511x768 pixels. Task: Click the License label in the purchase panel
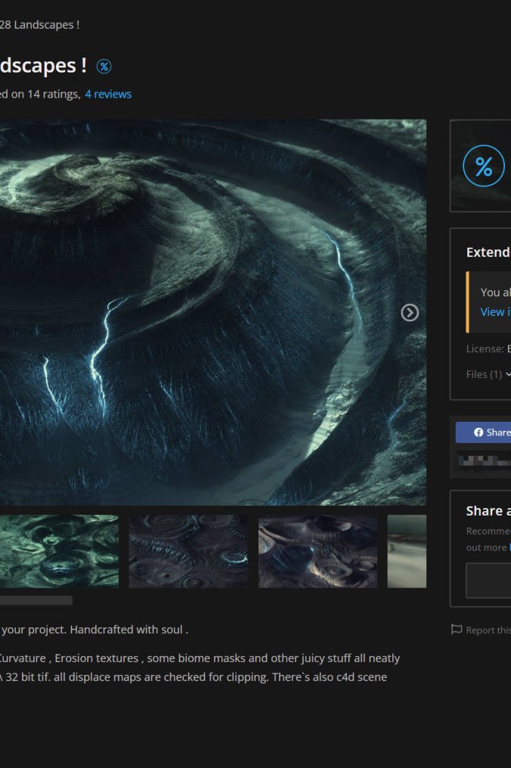tap(485, 348)
